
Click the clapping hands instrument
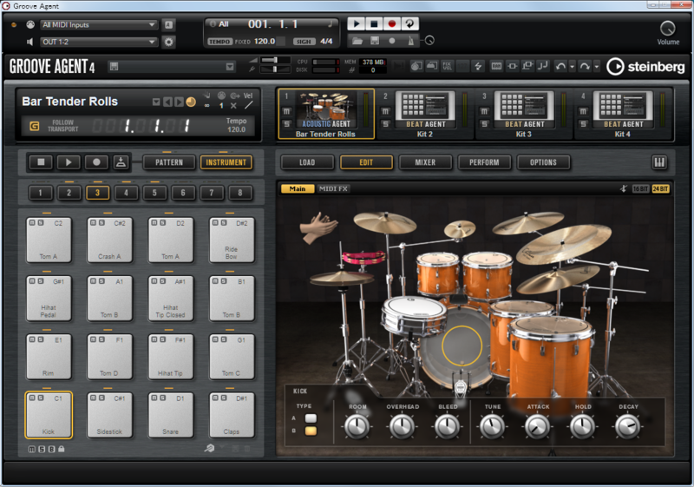coord(318,227)
